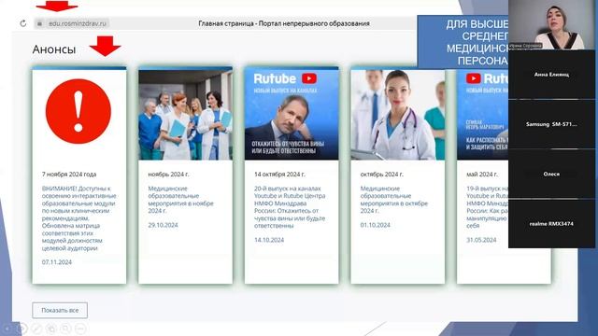Click the female doctor with stethoscope thumbnail
Image resolution: width=598 pixels, height=336 pixels.
(398, 115)
